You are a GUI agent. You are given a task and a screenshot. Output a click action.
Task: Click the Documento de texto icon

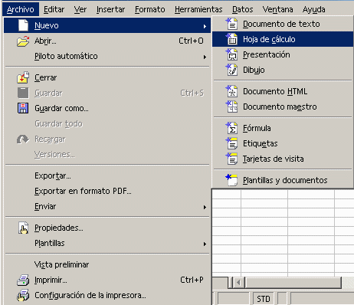pyautogui.click(x=231, y=24)
